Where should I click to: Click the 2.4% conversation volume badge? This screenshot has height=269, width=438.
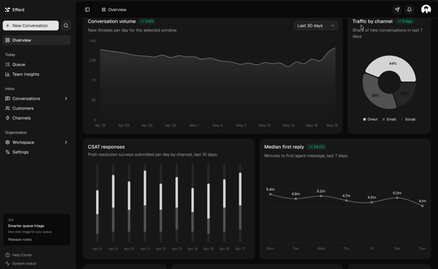(147, 21)
